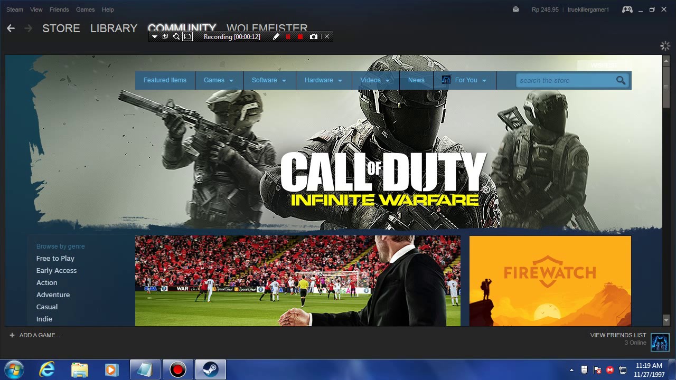The width and height of the screenshot is (676, 380).
Task: Open the News store tab
Action: (x=416, y=80)
